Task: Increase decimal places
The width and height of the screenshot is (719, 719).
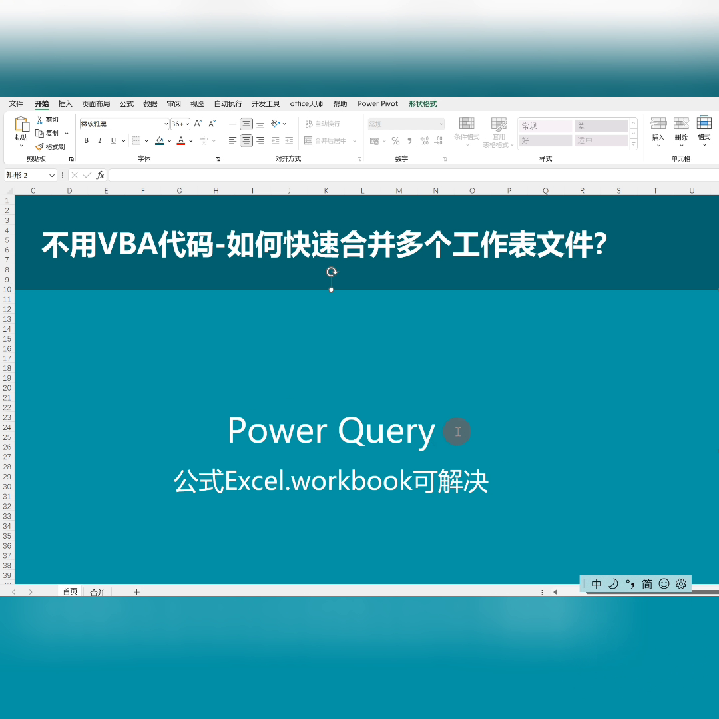Action: coord(425,141)
